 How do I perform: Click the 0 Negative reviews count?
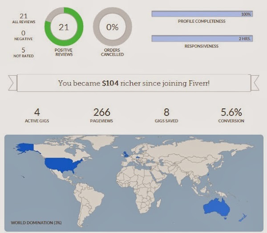point(24,35)
